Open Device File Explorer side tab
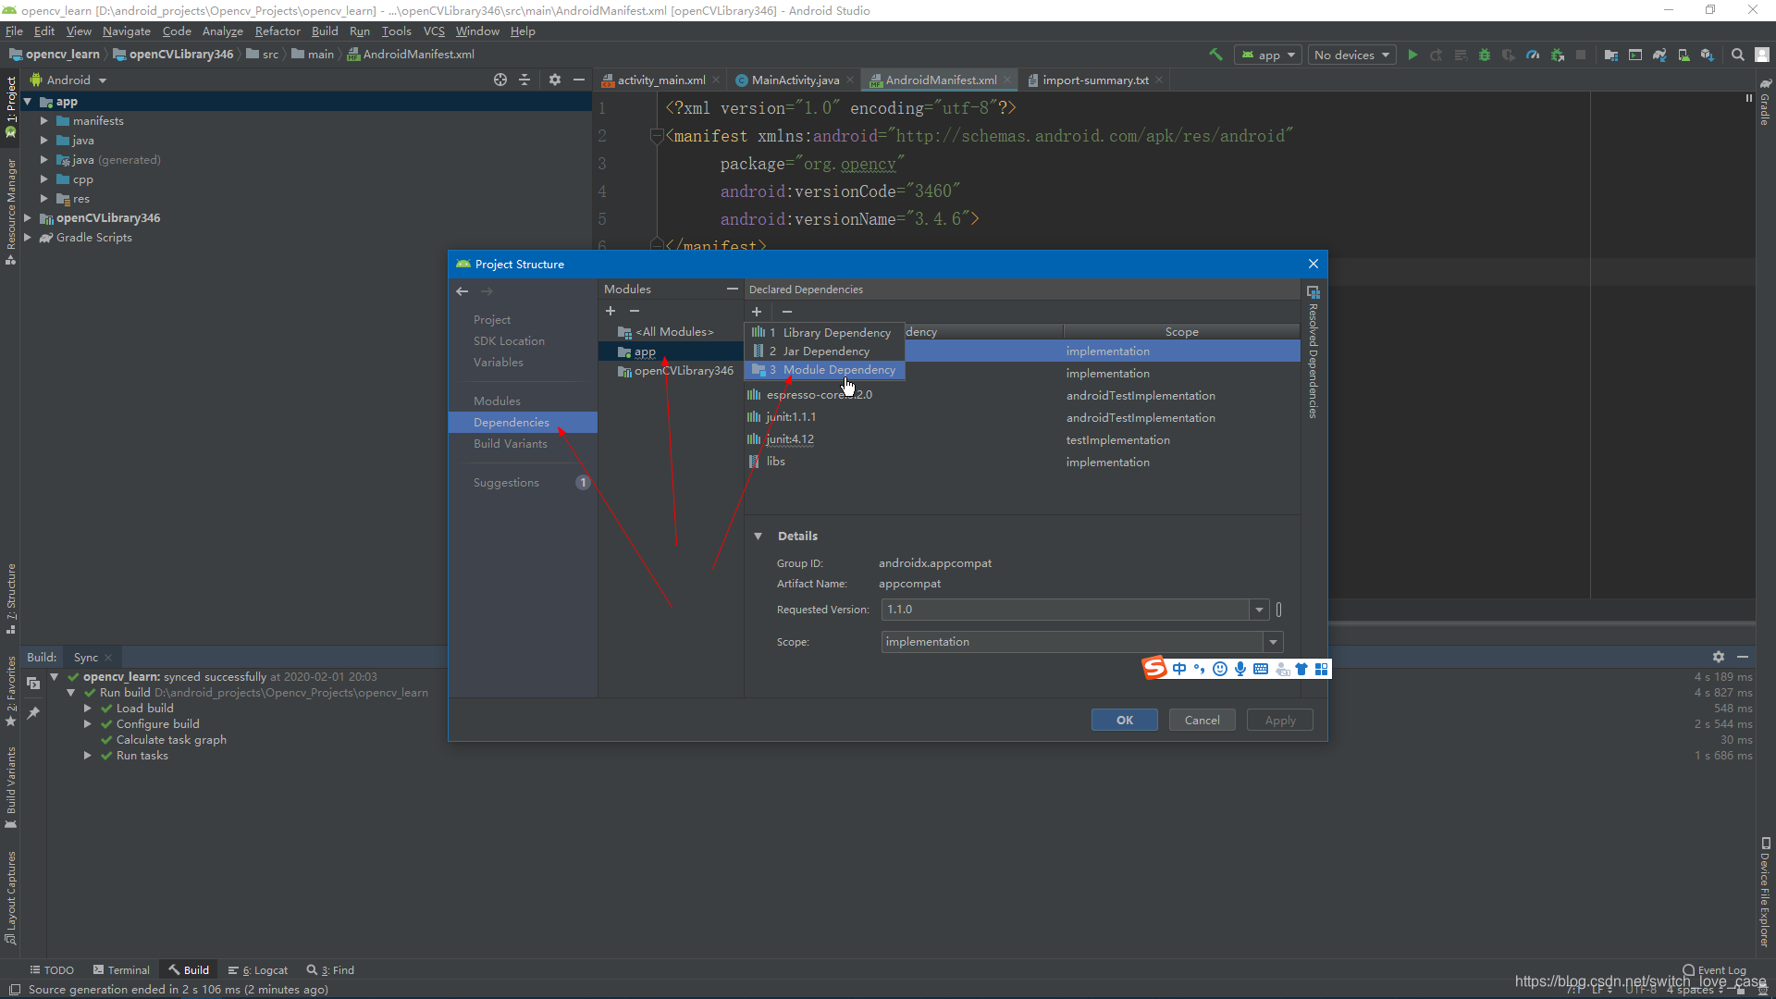1776x999 pixels. pos(1765,893)
